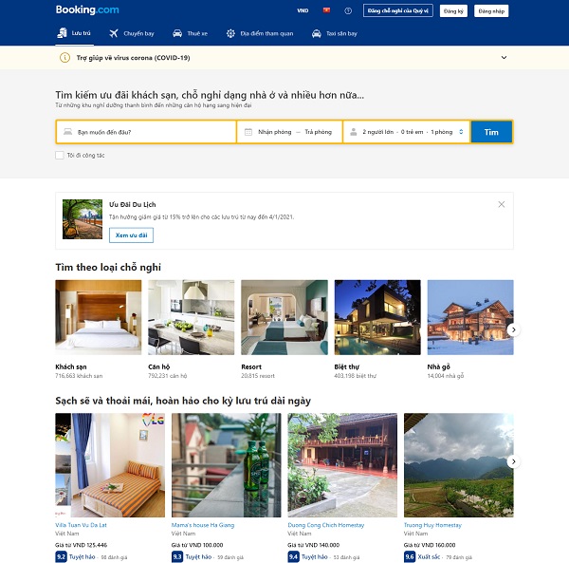The width and height of the screenshot is (569, 563).
Task: Click the help question mark icon
Action: pyautogui.click(x=348, y=10)
